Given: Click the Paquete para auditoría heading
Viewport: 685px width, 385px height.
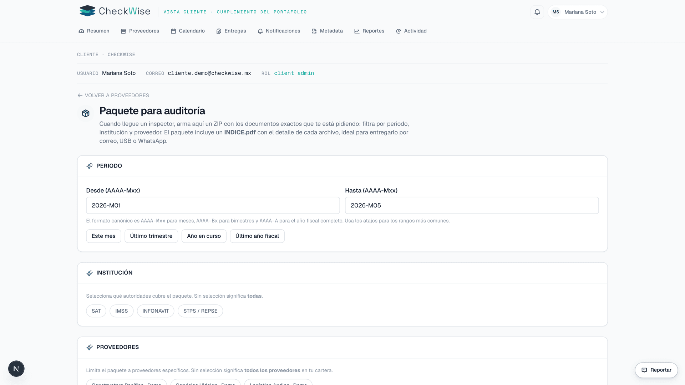Looking at the screenshot, I should tap(152, 111).
